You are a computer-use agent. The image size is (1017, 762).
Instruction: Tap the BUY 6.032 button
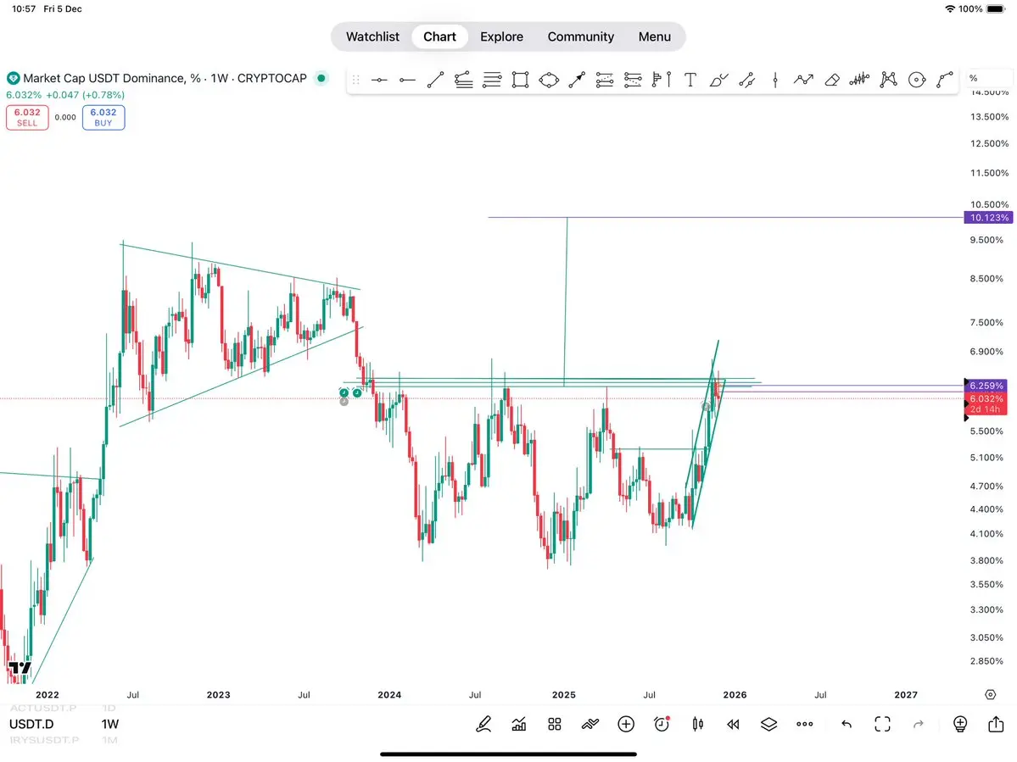[103, 117]
